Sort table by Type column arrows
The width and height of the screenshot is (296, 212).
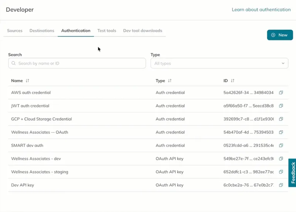tap(170, 81)
